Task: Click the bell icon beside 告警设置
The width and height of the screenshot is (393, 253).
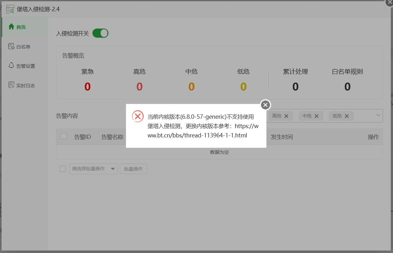Action: [x=12, y=66]
